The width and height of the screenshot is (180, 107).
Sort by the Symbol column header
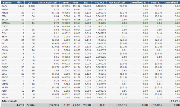coord(7,2)
